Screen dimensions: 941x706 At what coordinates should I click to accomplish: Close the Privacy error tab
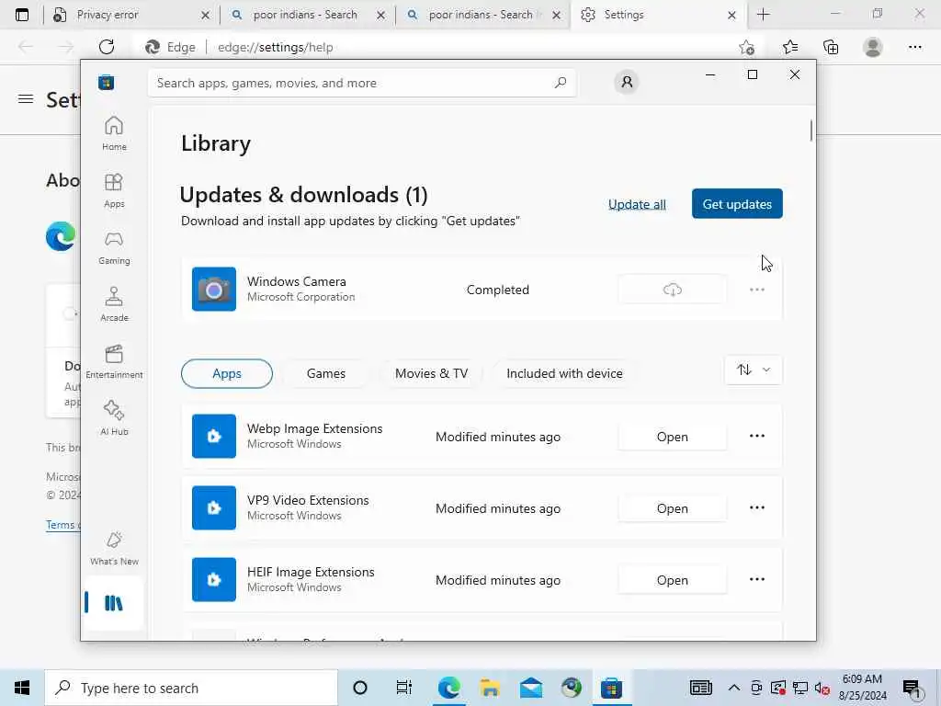(205, 15)
